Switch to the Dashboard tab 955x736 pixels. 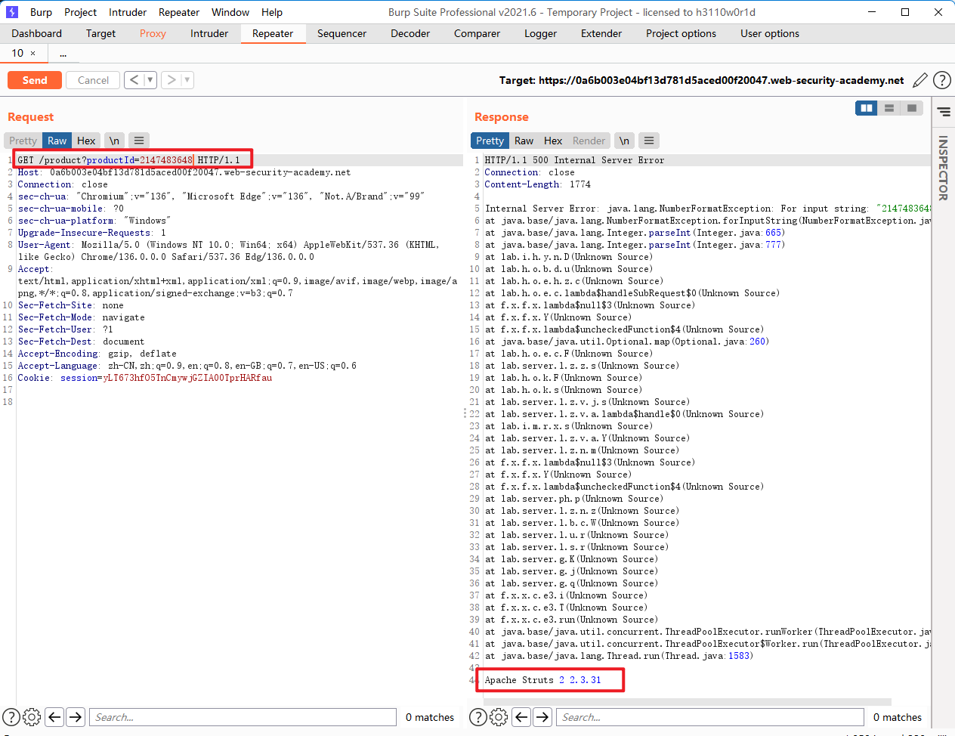point(37,33)
